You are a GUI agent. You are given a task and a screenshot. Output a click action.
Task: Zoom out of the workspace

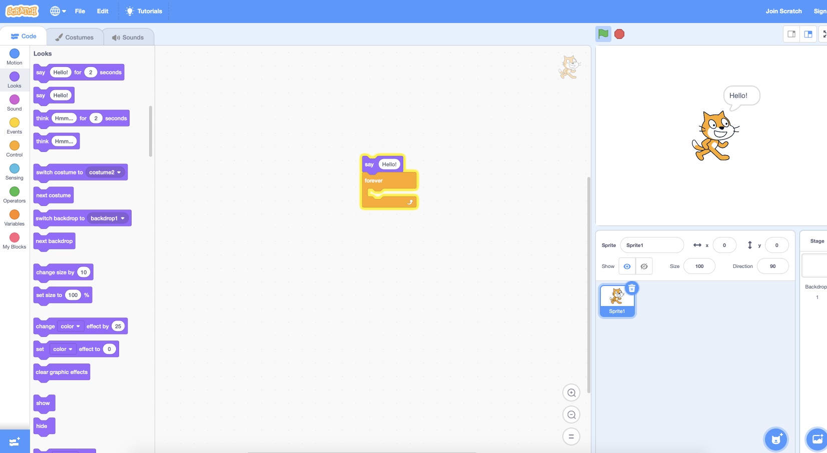pos(571,415)
